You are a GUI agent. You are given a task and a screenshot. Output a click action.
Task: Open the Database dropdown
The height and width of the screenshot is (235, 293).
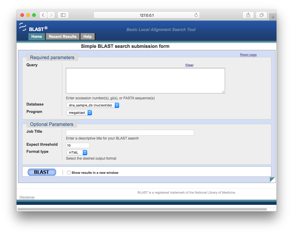point(93,105)
